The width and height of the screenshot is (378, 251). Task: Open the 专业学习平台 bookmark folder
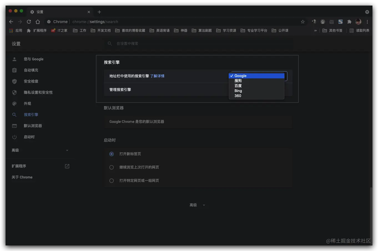[x=254, y=31]
